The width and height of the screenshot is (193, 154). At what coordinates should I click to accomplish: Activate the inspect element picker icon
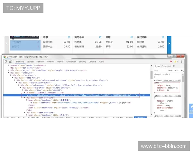[x=6, y=61]
